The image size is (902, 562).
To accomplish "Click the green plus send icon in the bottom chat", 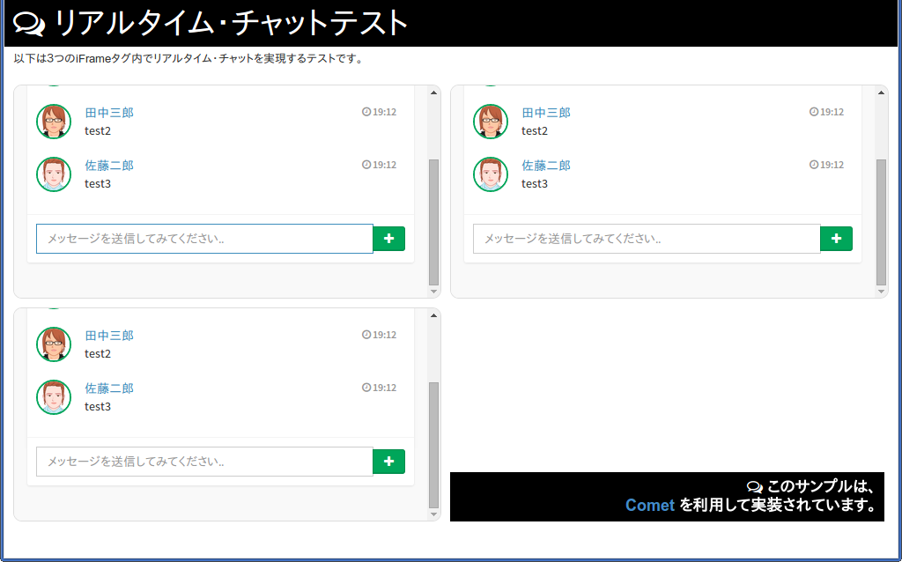I will click(388, 461).
